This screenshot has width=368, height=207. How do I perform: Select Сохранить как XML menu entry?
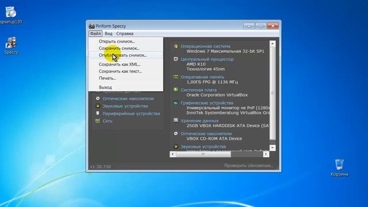[126, 64]
